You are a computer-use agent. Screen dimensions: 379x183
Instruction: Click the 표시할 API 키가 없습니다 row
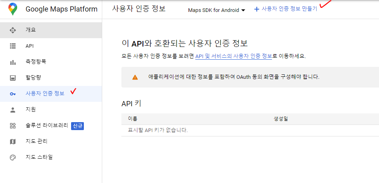tap(250, 130)
